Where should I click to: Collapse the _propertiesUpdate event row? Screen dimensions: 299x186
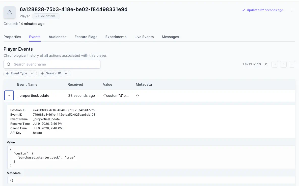pos(9,96)
